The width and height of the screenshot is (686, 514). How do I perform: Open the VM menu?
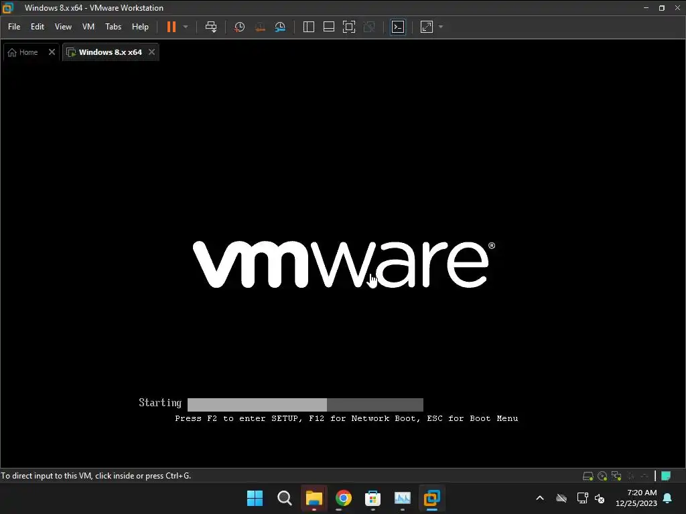tap(88, 27)
